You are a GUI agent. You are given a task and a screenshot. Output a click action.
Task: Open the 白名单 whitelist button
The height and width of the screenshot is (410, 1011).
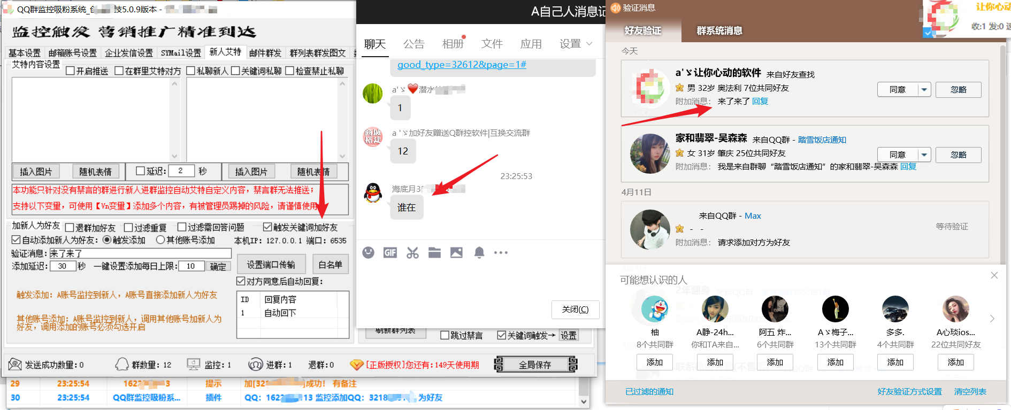(330, 265)
